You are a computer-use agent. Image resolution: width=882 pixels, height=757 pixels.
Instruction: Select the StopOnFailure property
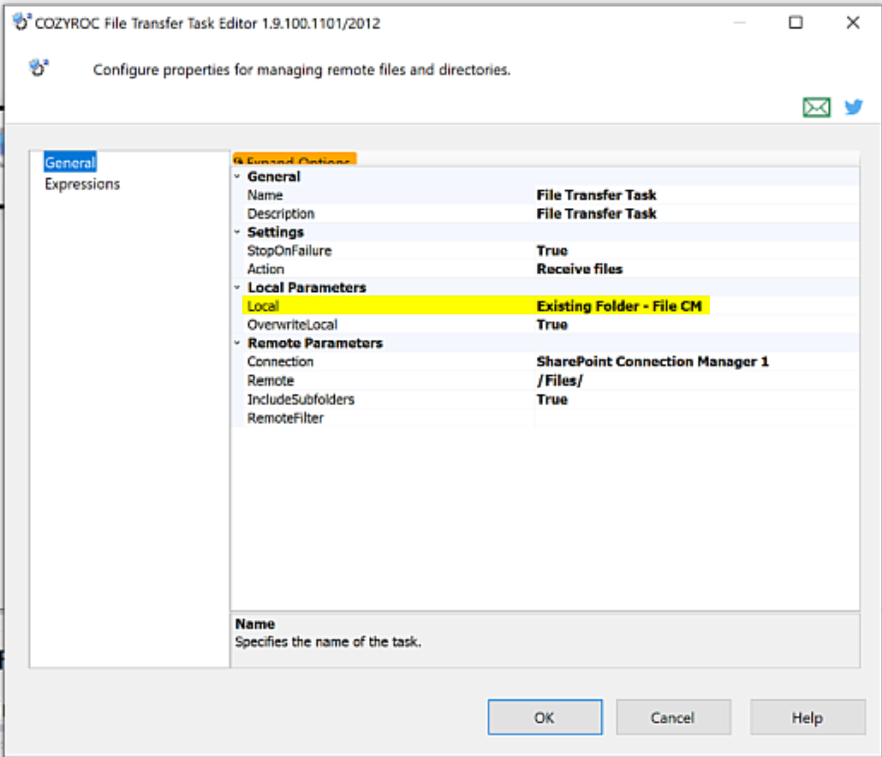(x=289, y=251)
